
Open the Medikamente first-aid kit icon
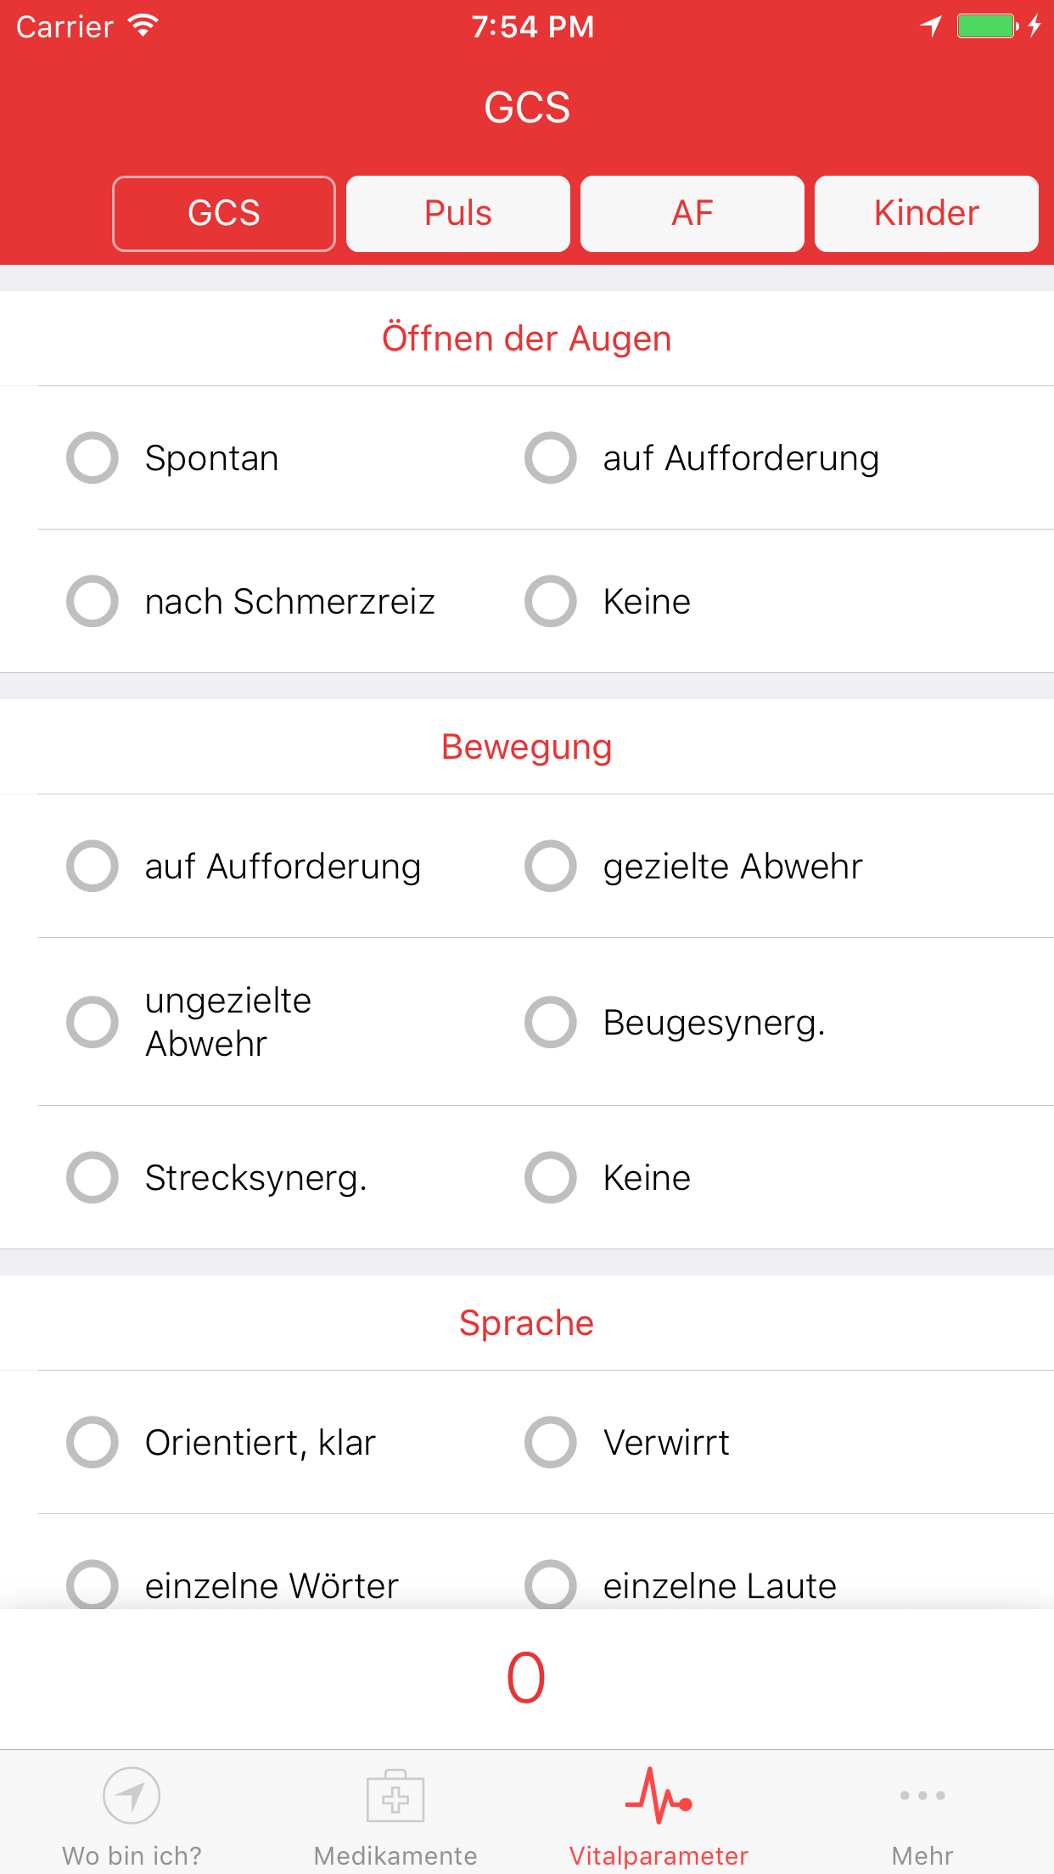click(x=395, y=1796)
